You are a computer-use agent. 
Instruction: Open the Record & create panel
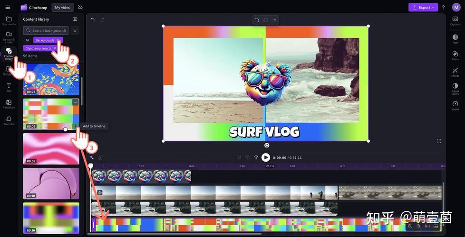coord(9,37)
